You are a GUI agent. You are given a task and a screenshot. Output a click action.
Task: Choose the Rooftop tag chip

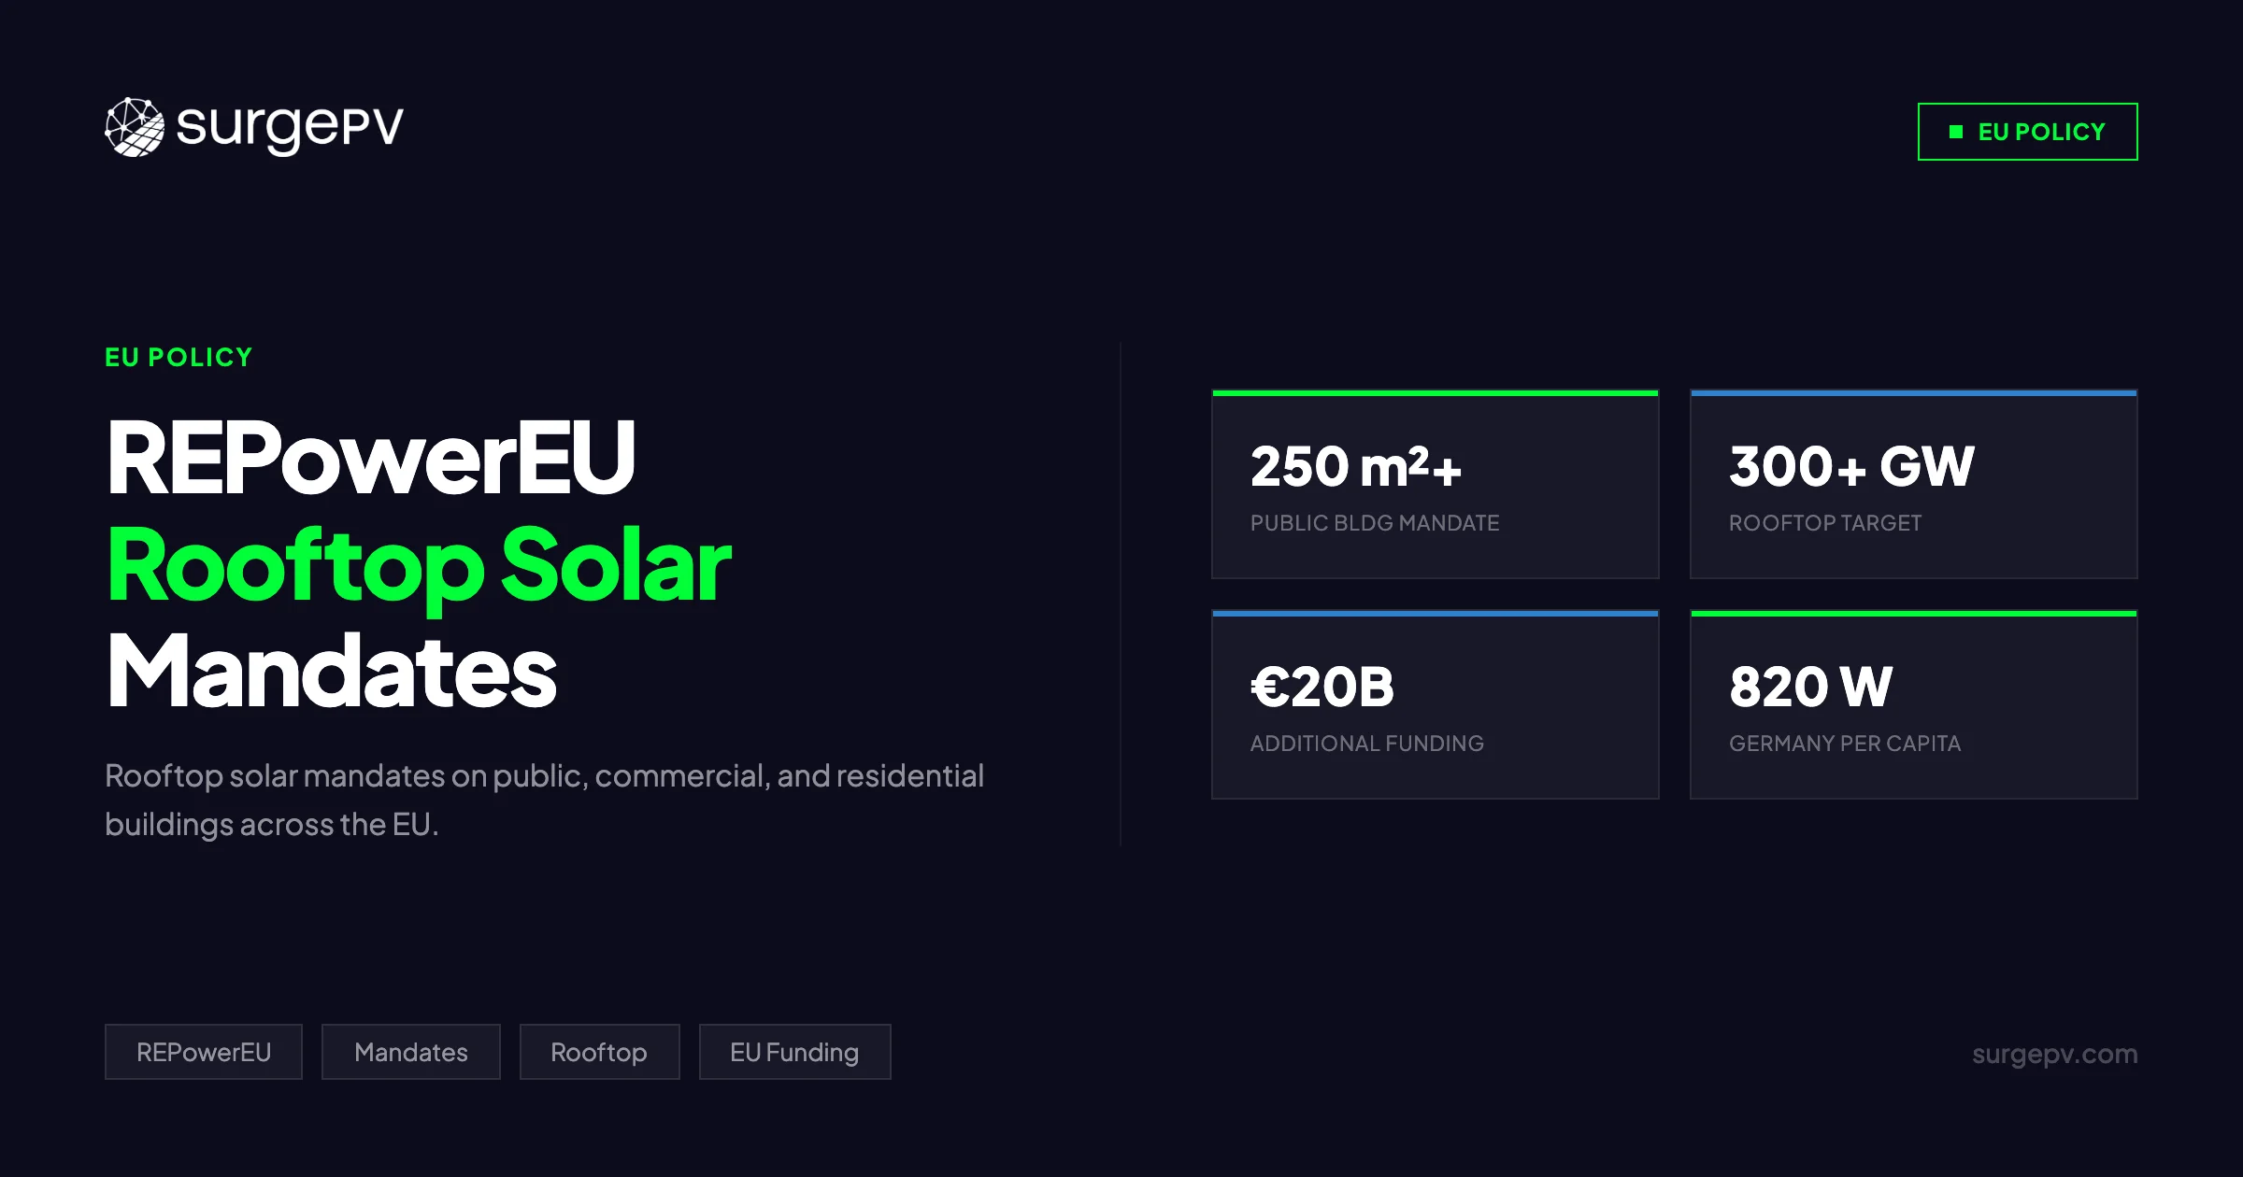pyautogui.click(x=599, y=1052)
